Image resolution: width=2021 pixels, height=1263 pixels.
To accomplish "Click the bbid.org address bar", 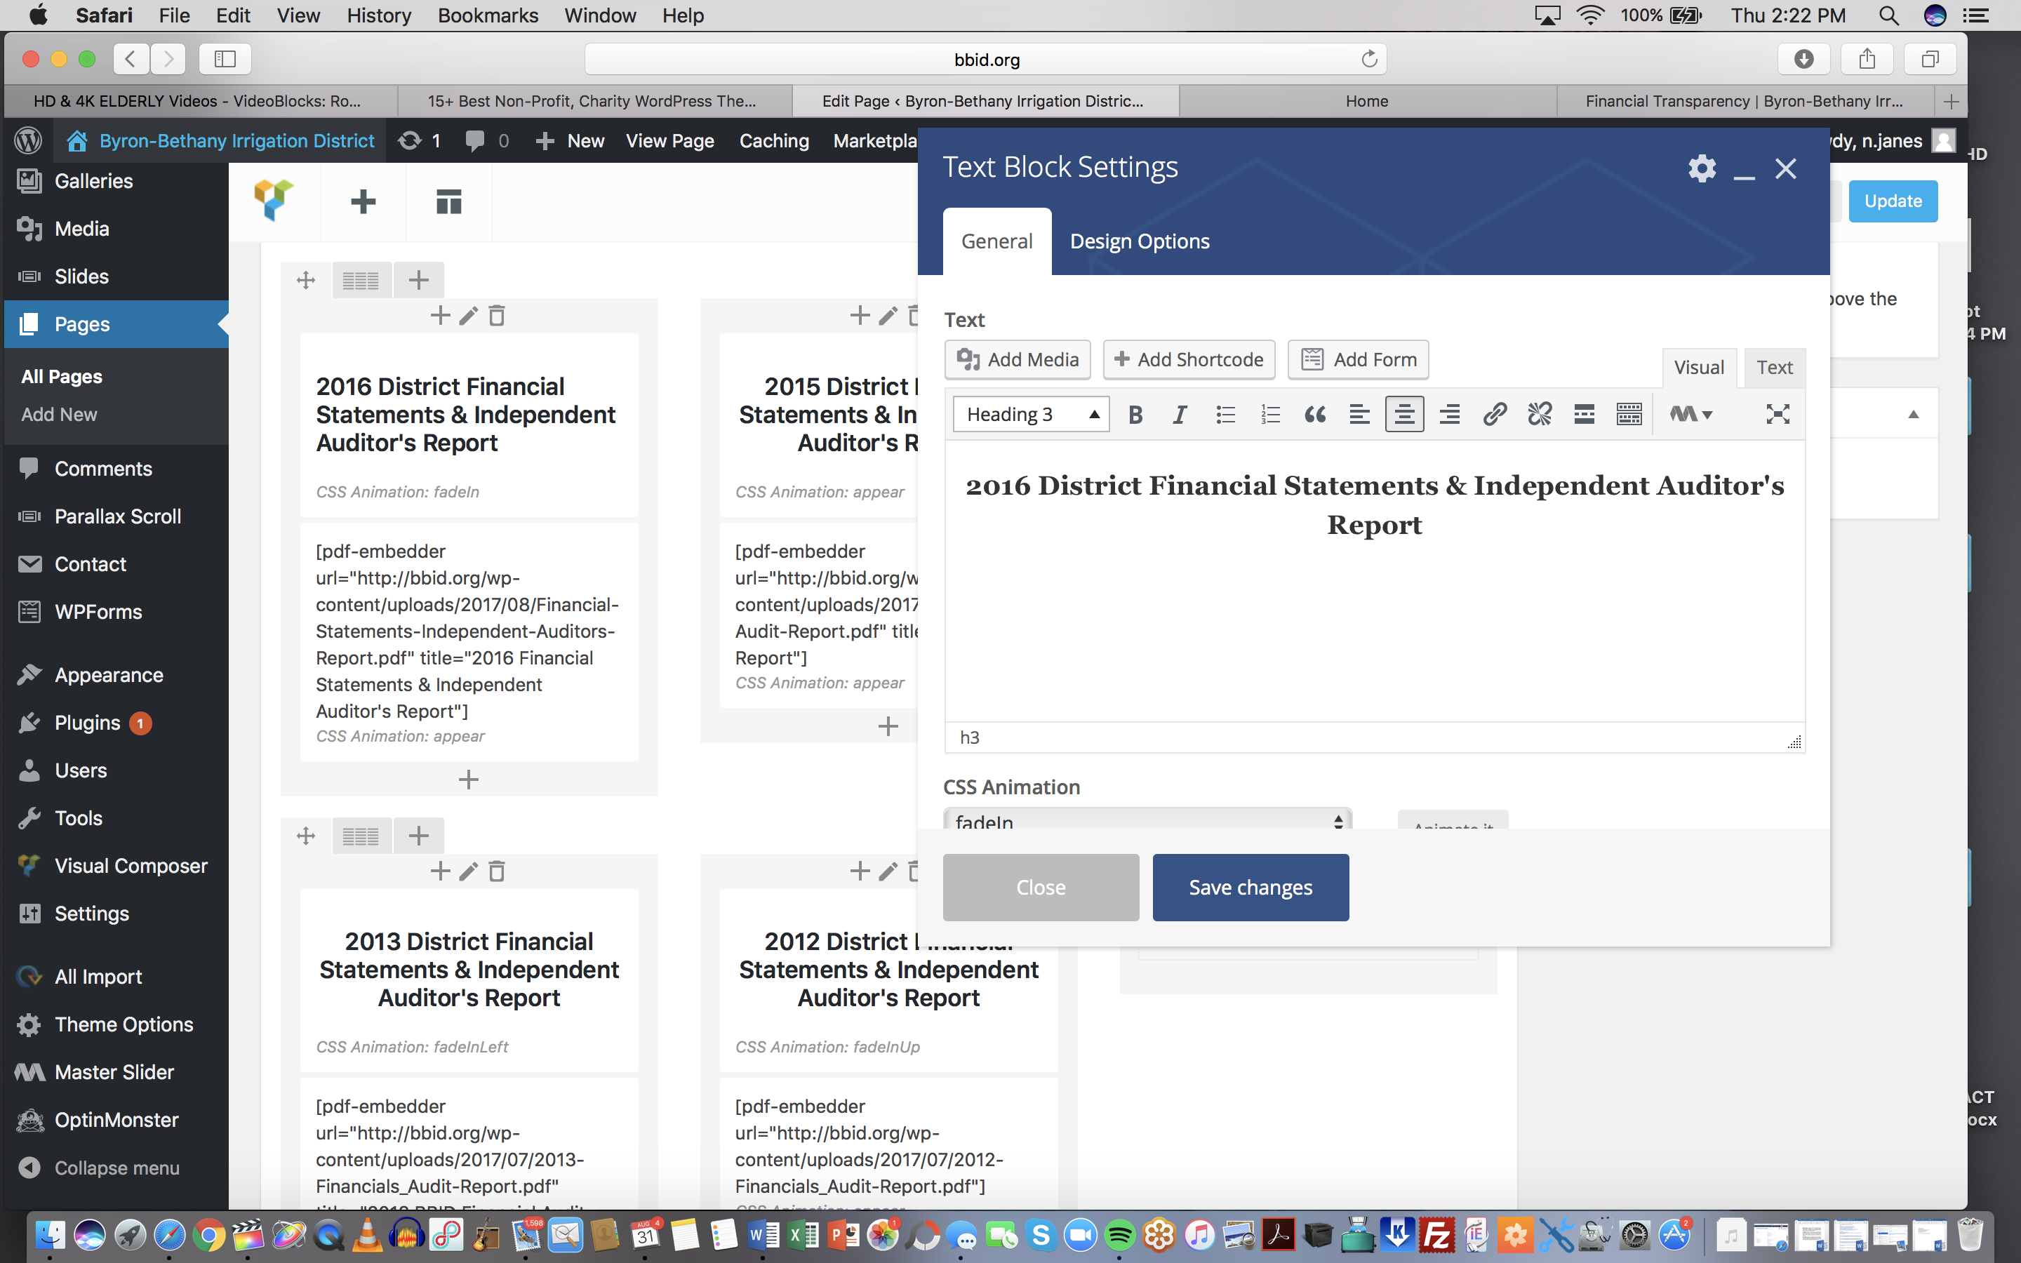I will [x=985, y=60].
